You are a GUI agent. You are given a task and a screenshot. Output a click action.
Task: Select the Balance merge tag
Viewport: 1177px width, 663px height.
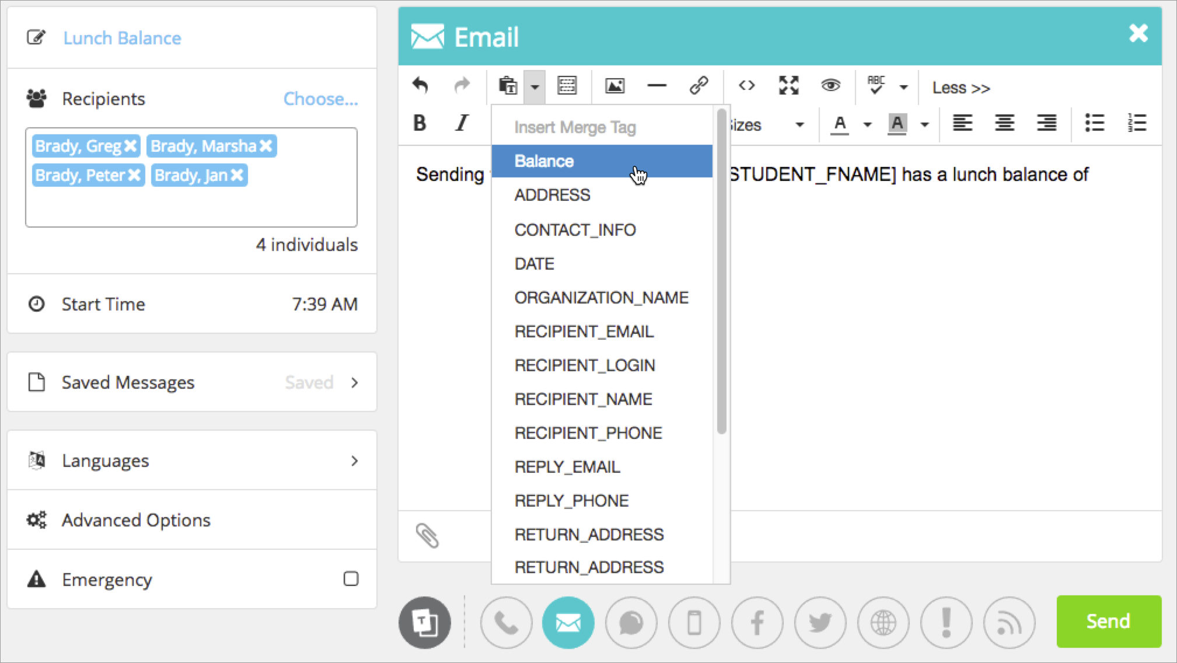(x=602, y=161)
